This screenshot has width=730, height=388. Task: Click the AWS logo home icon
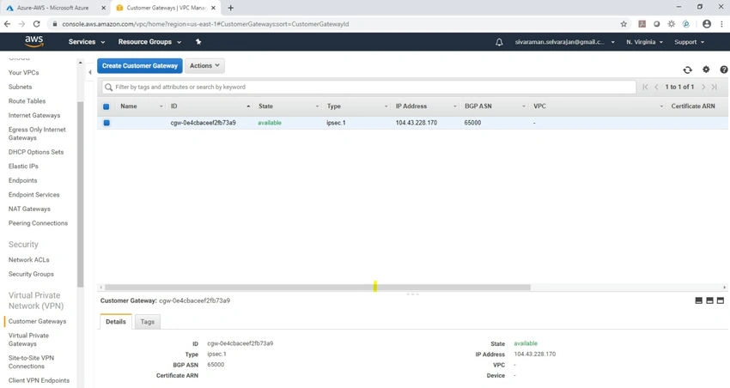[x=34, y=41]
